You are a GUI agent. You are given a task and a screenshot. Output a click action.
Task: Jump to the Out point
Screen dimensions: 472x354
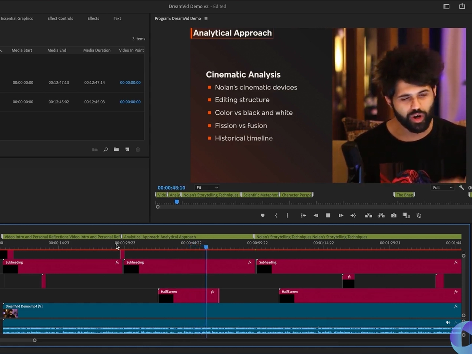tap(353, 215)
